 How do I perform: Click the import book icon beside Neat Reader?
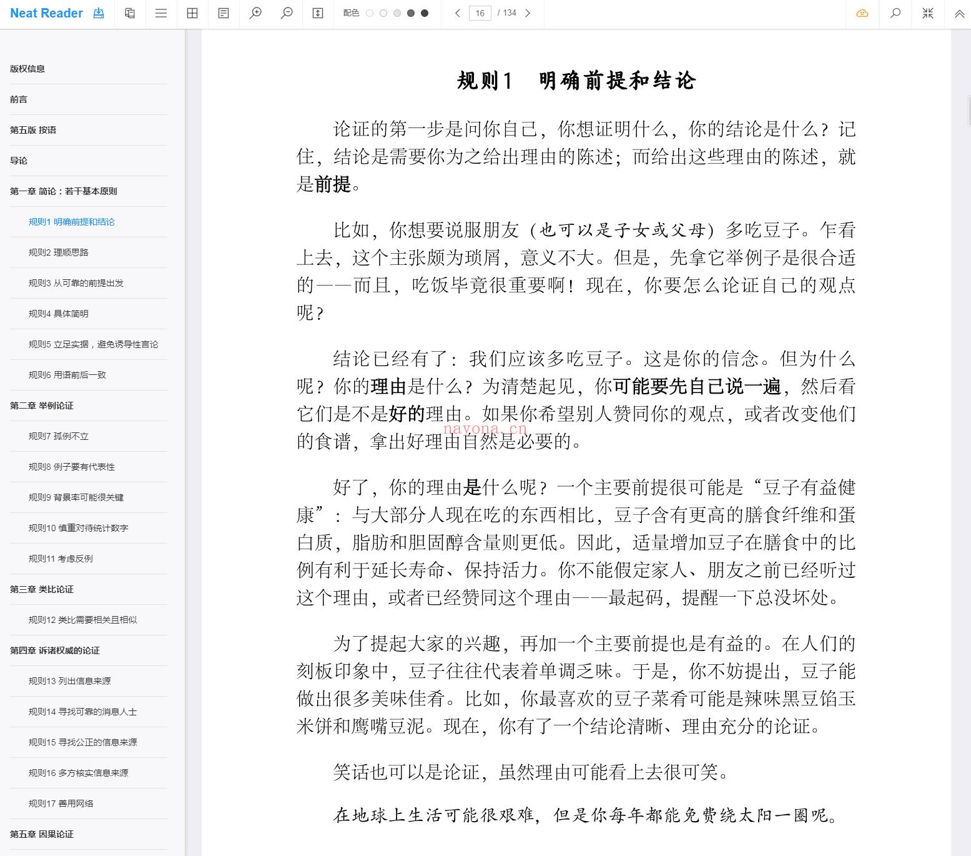[x=99, y=13]
